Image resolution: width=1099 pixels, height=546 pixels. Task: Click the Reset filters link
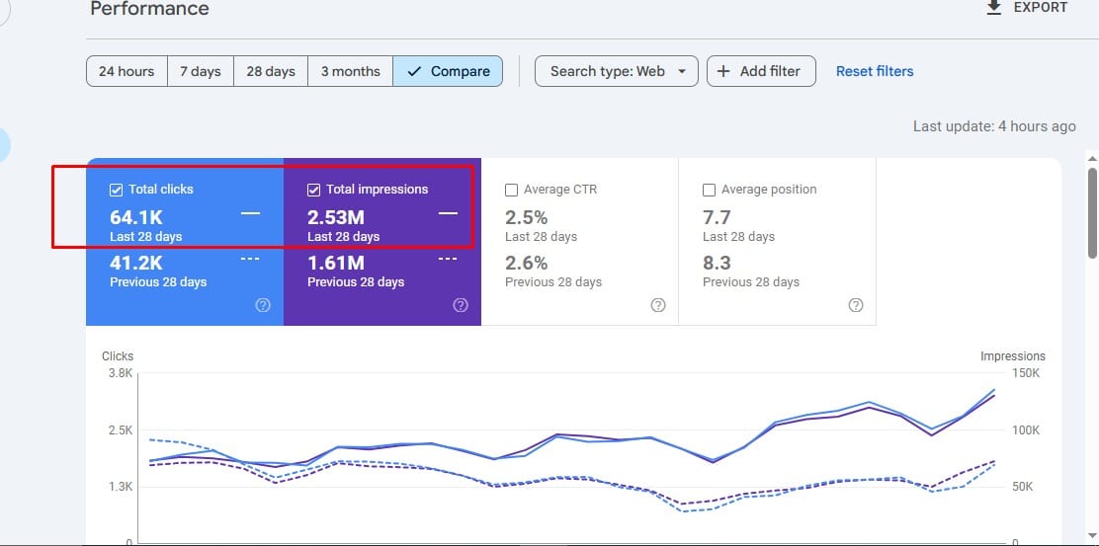[x=875, y=71]
